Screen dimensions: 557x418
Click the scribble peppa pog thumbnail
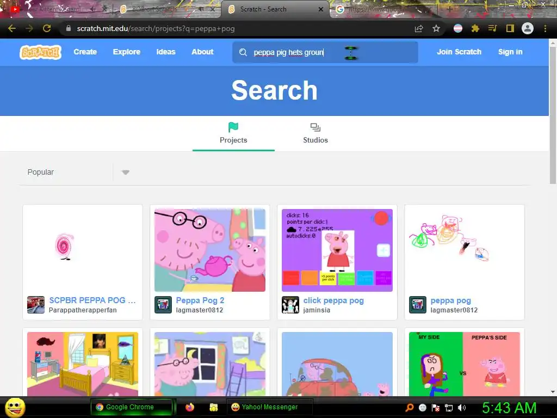click(465, 250)
